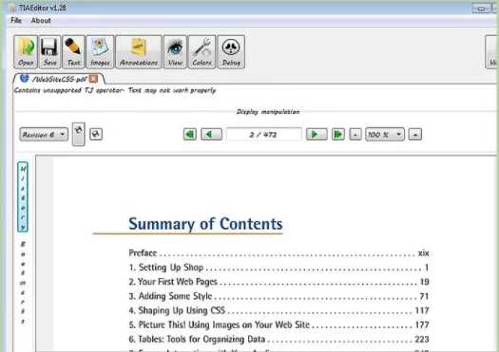Click the View eye icon
499x352 pixels.
175,52
